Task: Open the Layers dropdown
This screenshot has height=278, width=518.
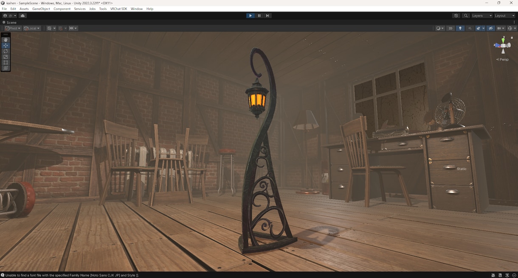Action: pyautogui.click(x=481, y=16)
